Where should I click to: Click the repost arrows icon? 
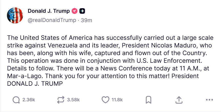[61, 100]
